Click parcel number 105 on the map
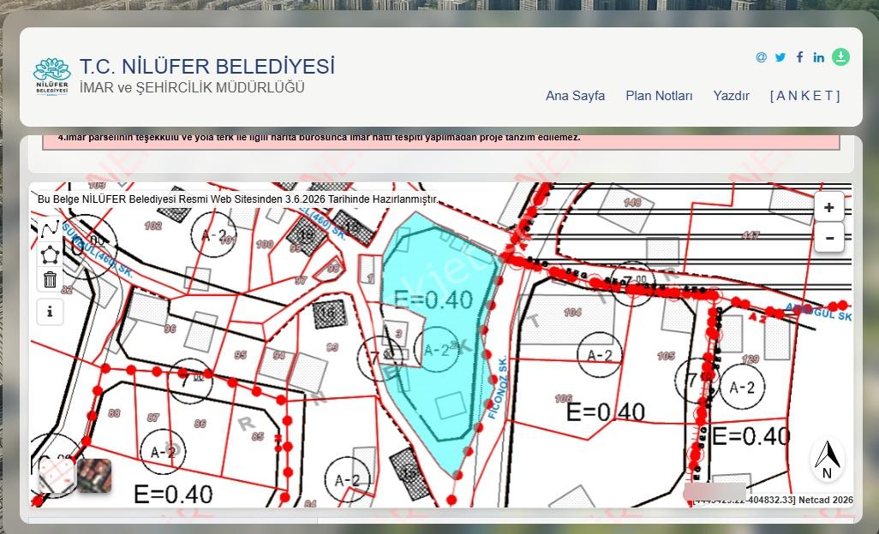Image resolution: width=879 pixels, height=534 pixels. (x=666, y=356)
